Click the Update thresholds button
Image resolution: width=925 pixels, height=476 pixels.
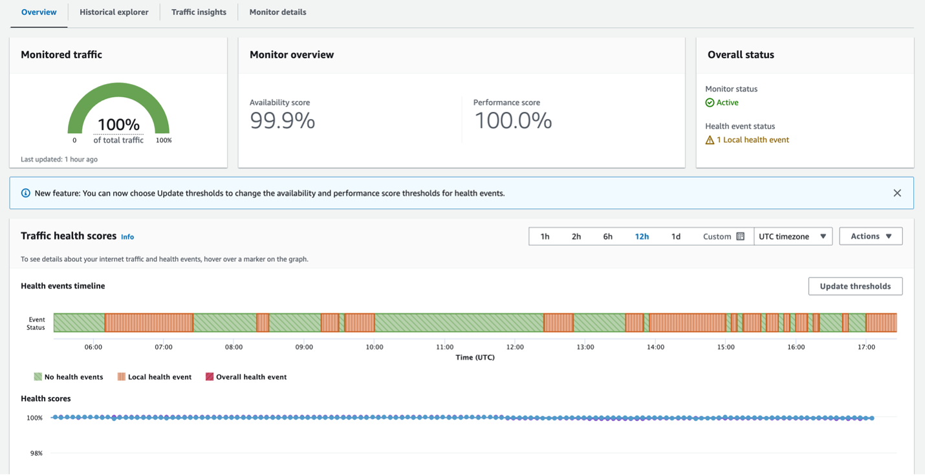[x=855, y=286]
